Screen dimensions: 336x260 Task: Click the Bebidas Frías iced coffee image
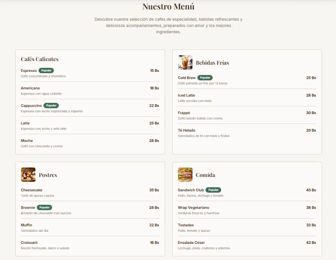point(185,63)
